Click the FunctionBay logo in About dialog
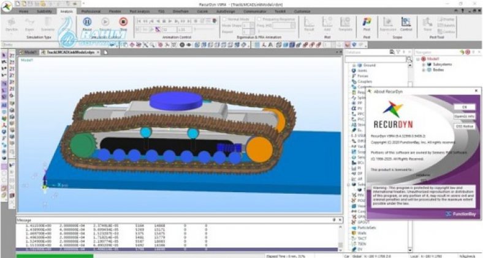This screenshot has height=258, width=483. [461, 214]
